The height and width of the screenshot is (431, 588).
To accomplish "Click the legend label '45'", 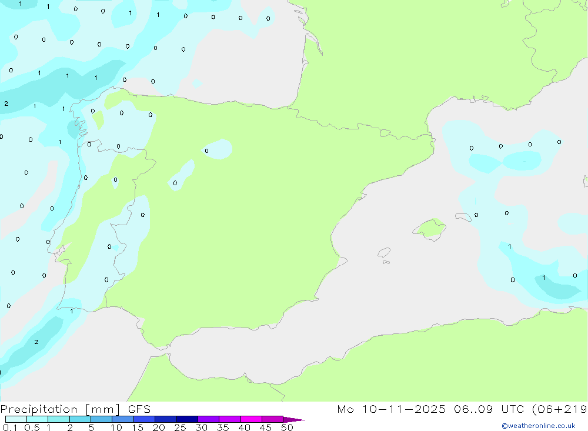I will point(266,427).
